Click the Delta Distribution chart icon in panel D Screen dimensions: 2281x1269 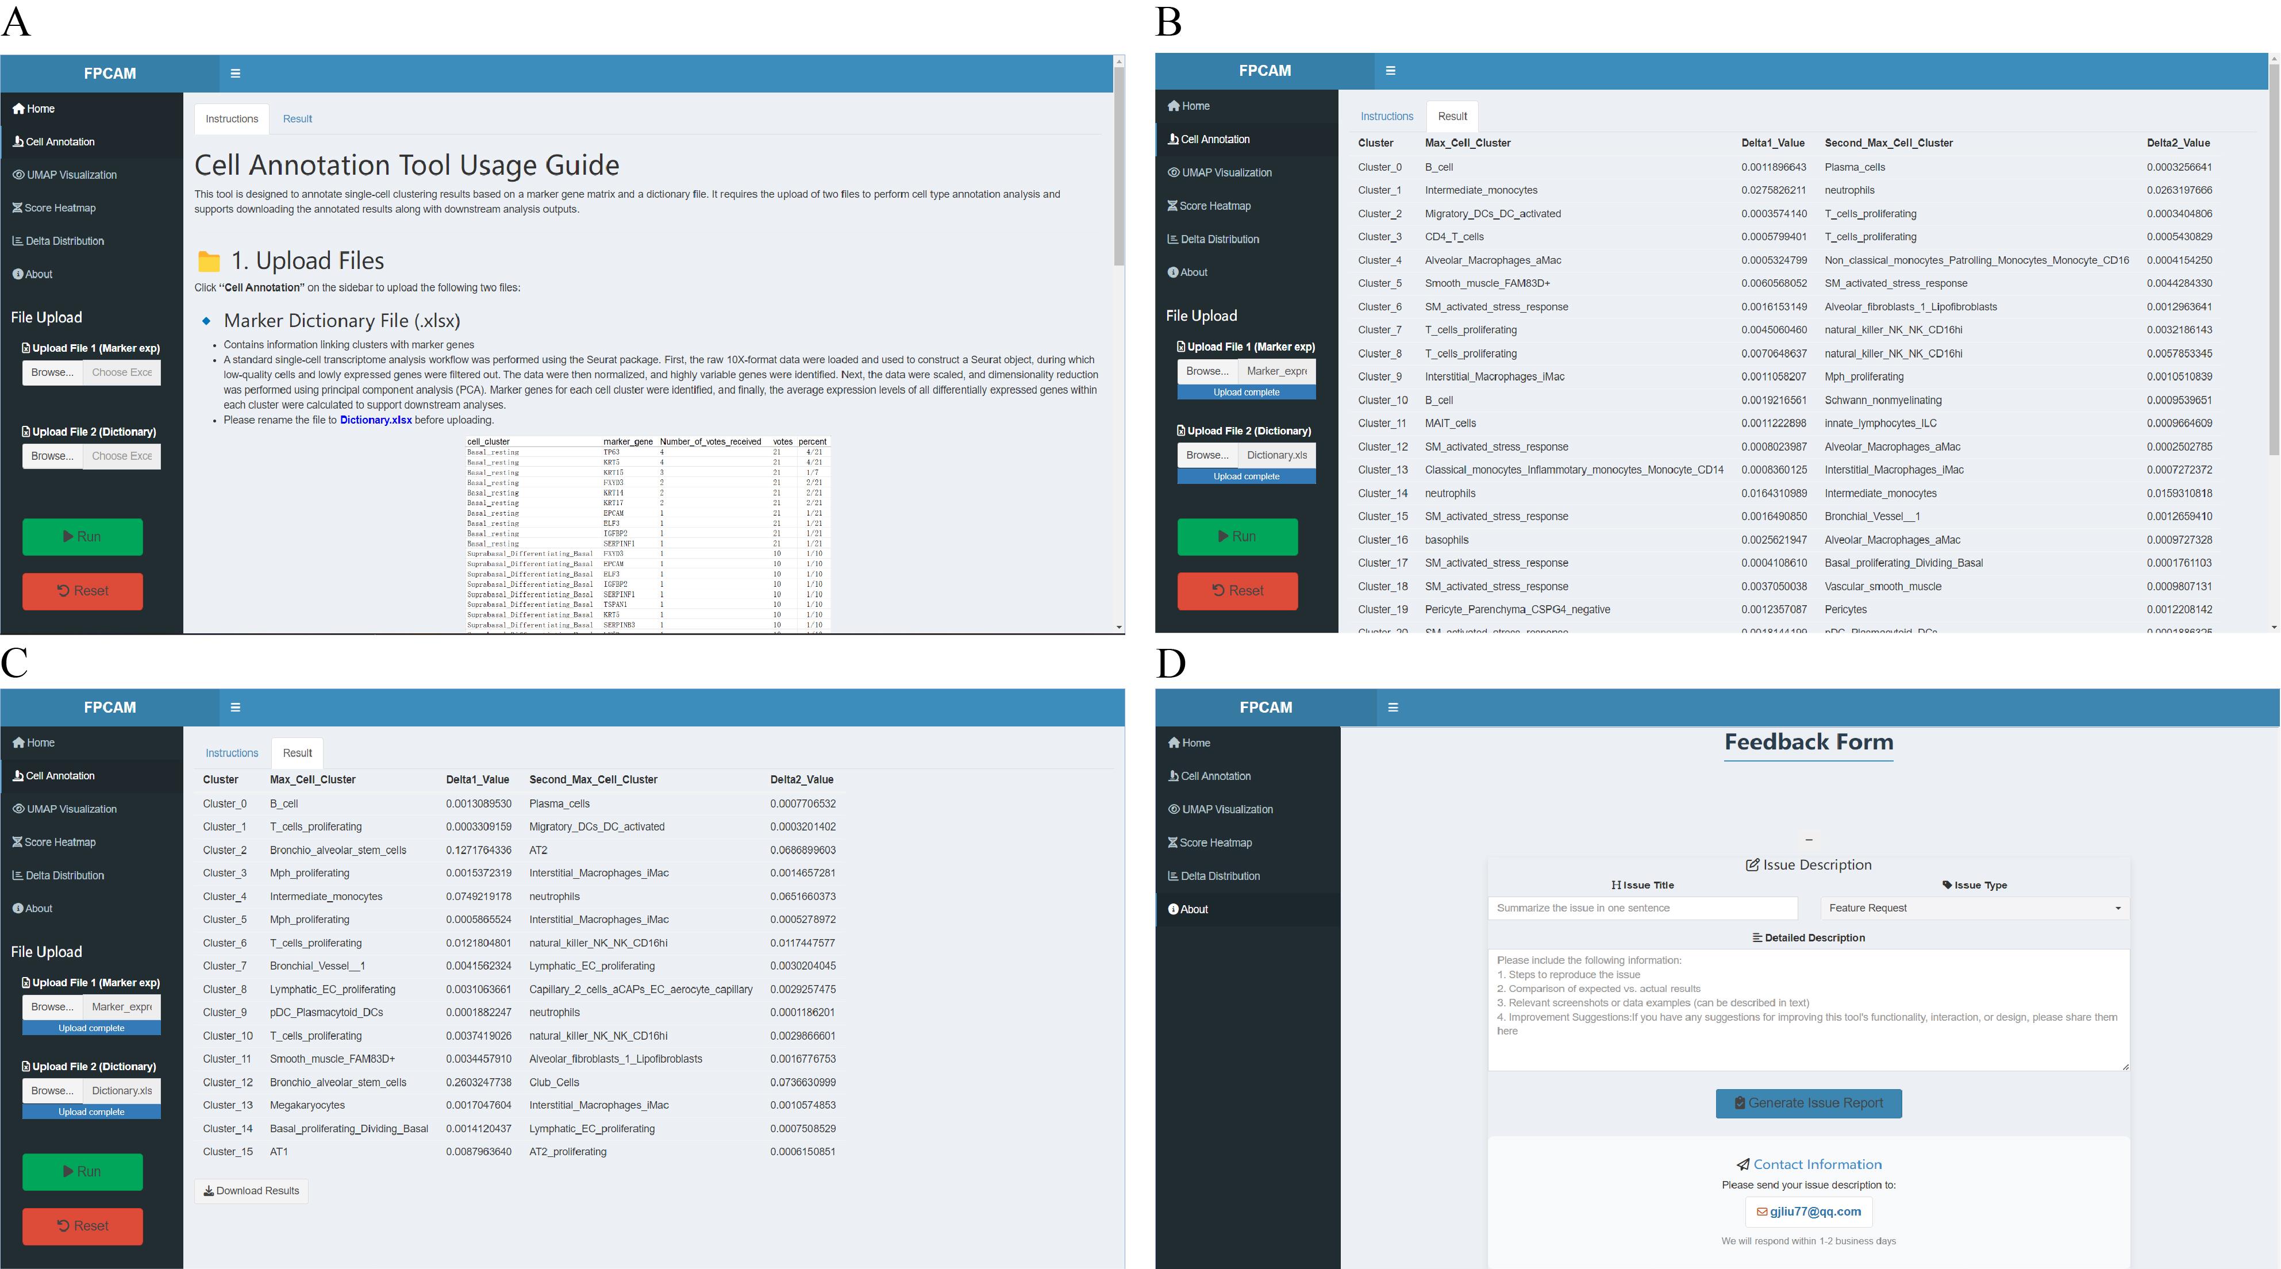(x=1174, y=876)
